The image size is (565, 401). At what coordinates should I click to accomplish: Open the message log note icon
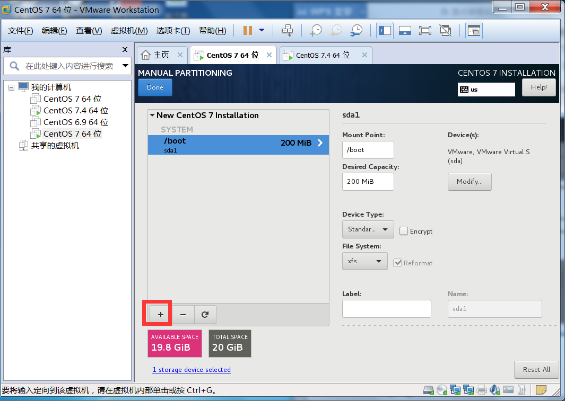click(541, 390)
